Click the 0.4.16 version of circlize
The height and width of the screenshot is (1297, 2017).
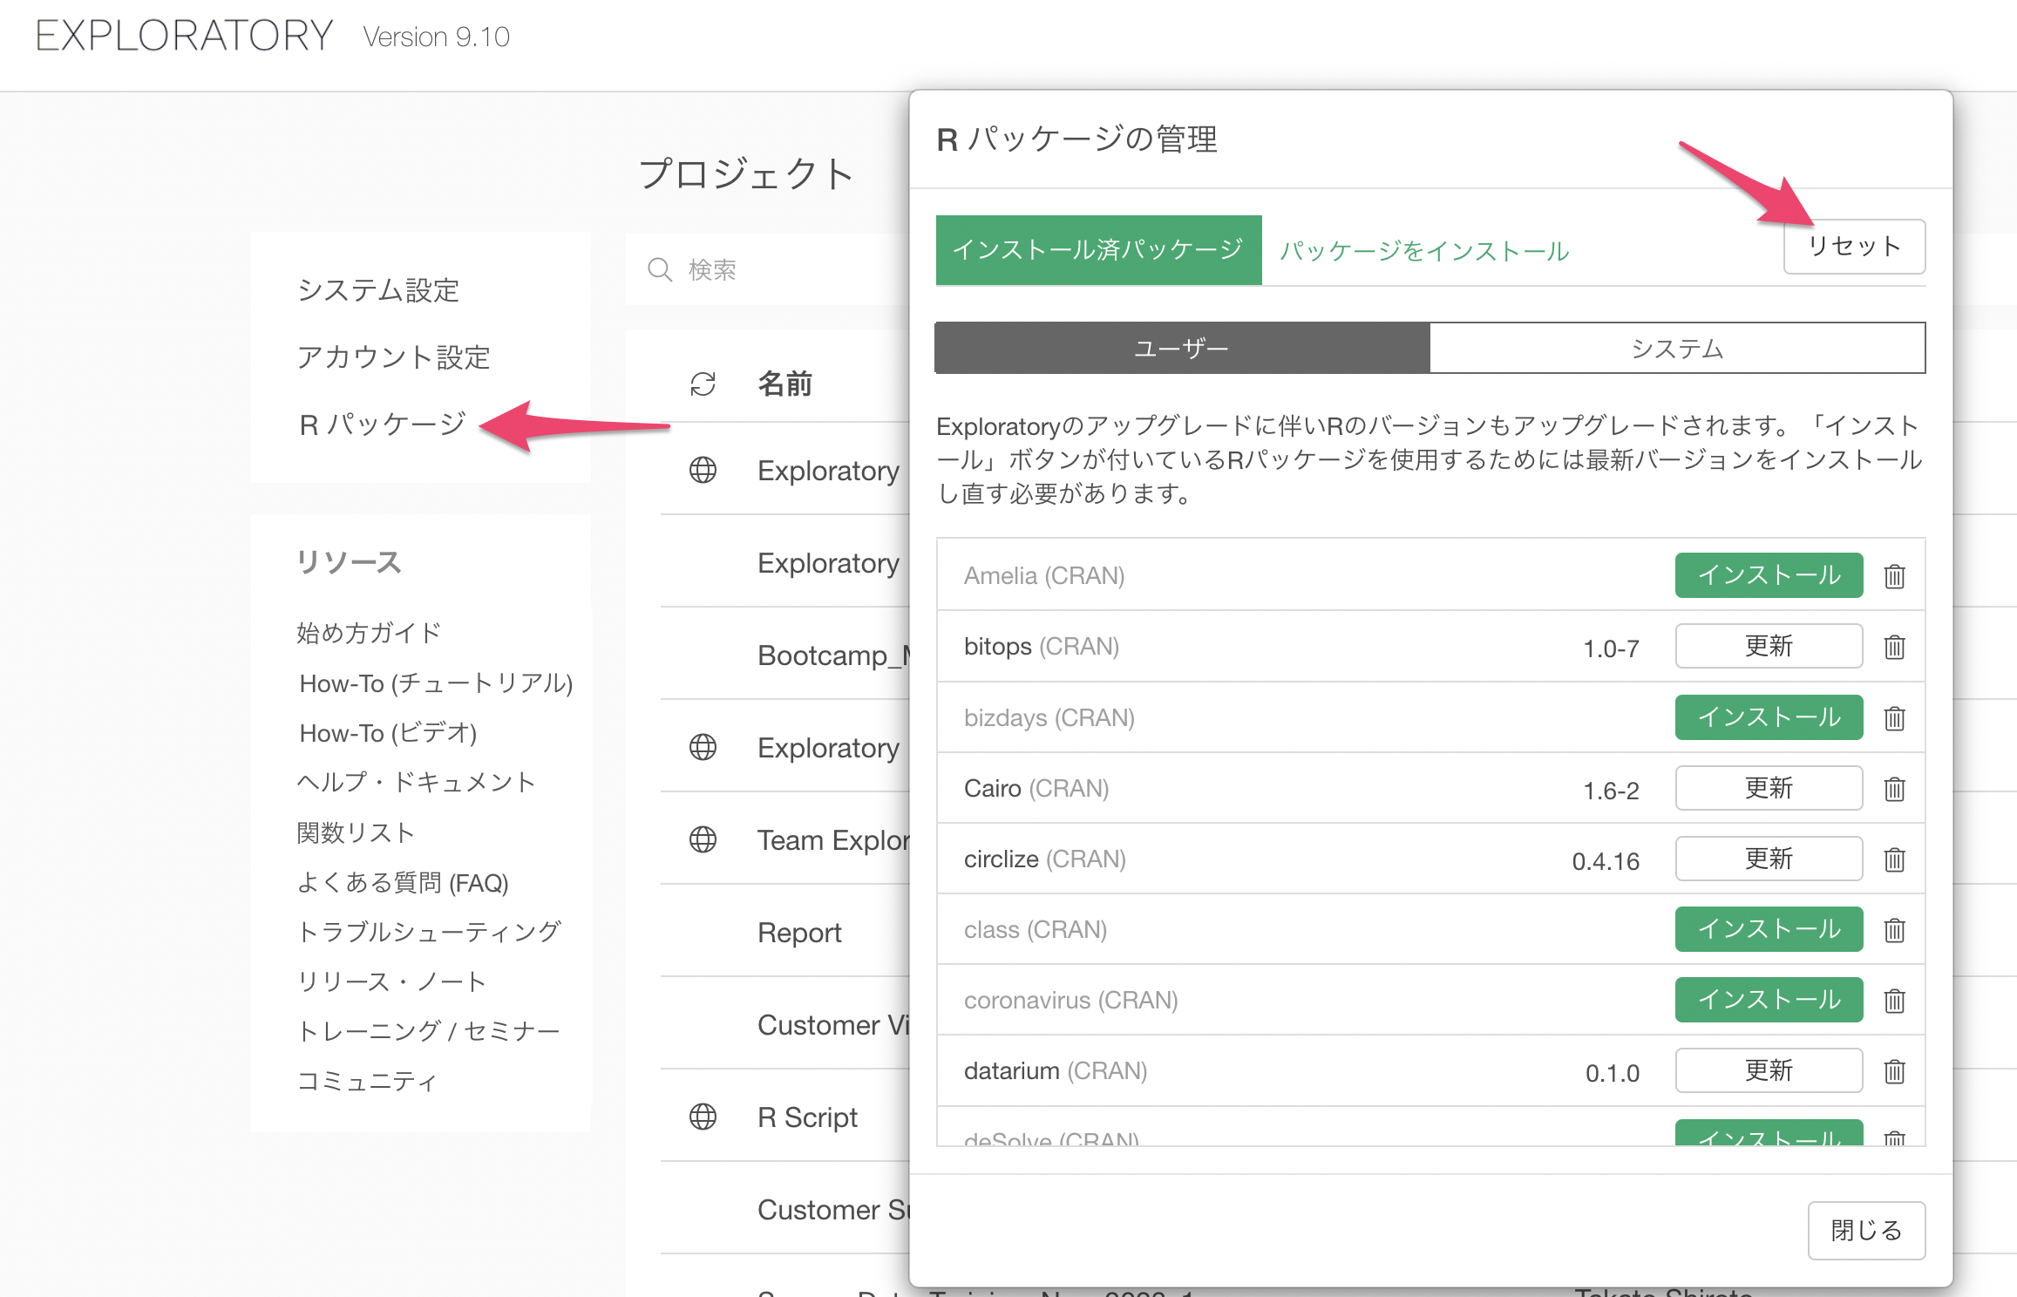(x=1606, y=861)
